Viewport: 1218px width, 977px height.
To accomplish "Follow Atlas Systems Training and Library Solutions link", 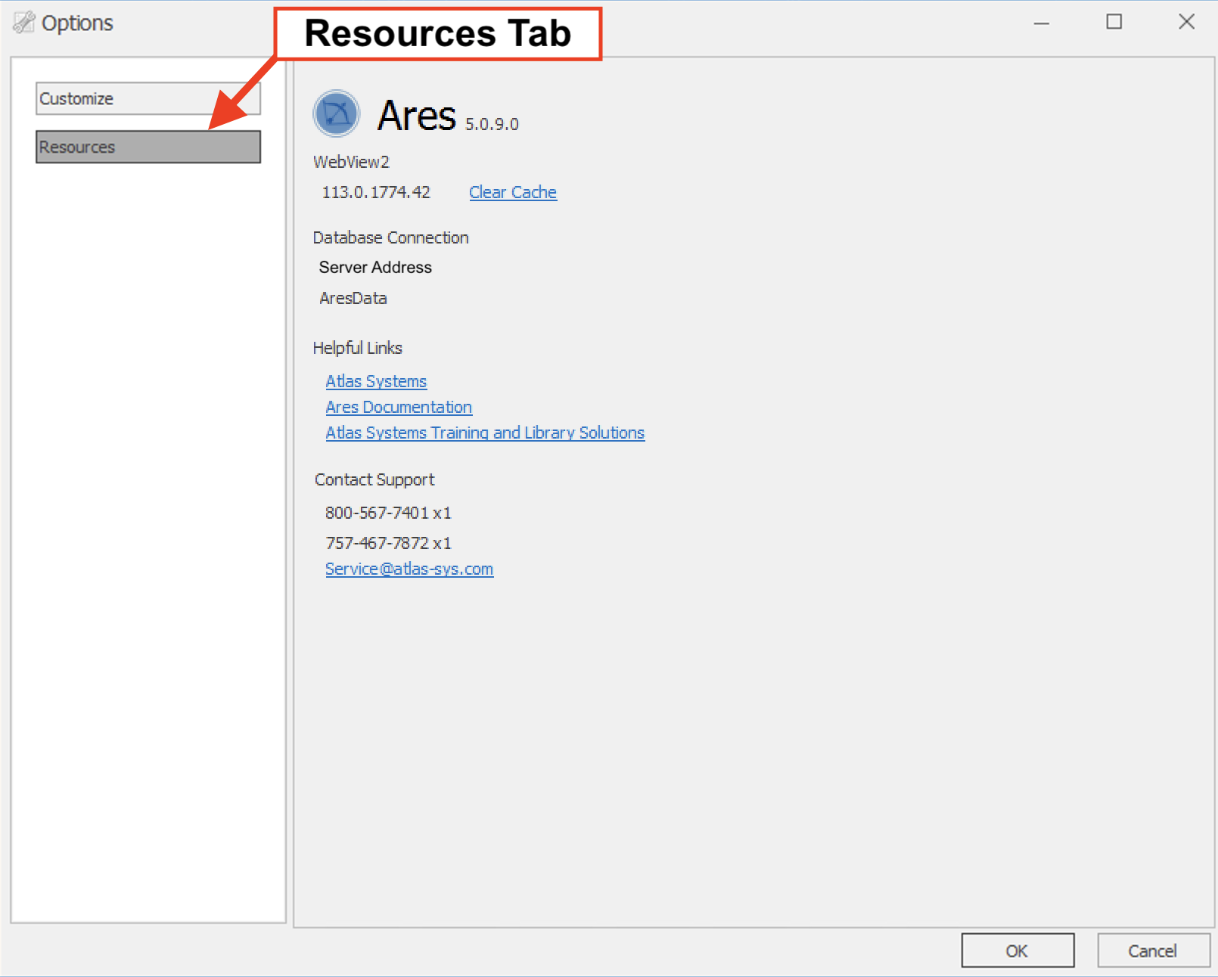I will (485, 433).
